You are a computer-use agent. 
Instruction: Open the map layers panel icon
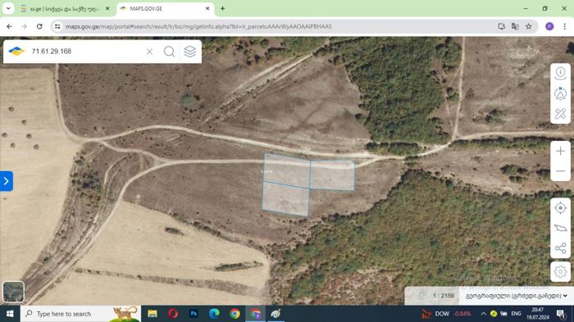189,52
